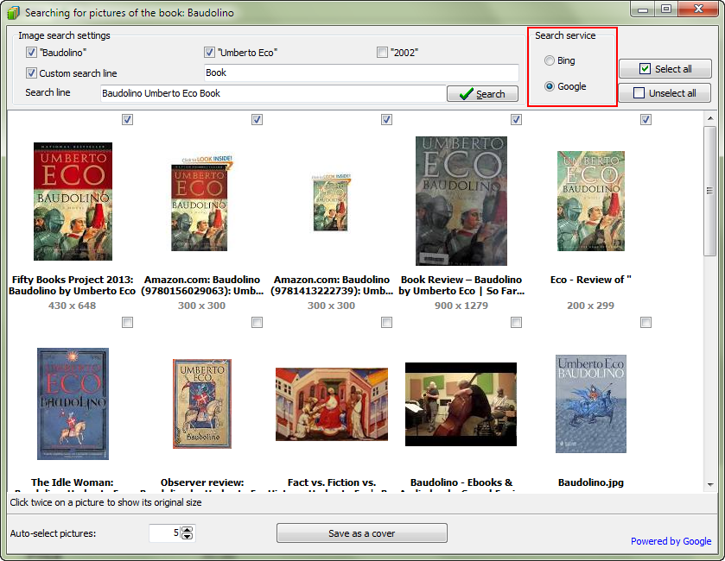Click the green books icon in title bar
The image size is (725, 561).
(x=14, y=12)
